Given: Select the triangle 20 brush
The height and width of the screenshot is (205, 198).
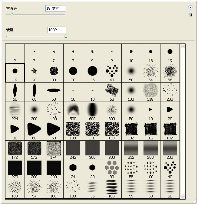Looking at the screenshot, I should [170, 111].
